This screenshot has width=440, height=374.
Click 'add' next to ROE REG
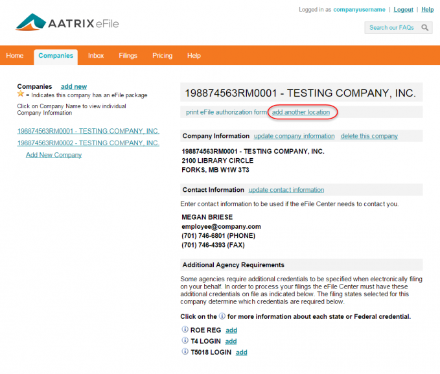point(231,330)
